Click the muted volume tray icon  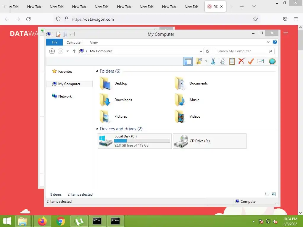[x=275, y=221]
